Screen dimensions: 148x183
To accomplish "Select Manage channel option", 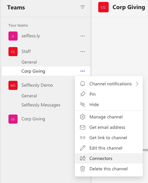I will [x=109, y=117].
